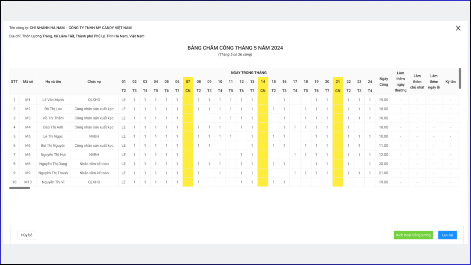The image size is (471, 265).
Task: Click the NGÀY TRONG THÁNG header
Action: (249, 73)
